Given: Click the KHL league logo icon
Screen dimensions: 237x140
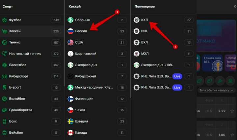Looking at the screenshot, I should click(136, 20).
